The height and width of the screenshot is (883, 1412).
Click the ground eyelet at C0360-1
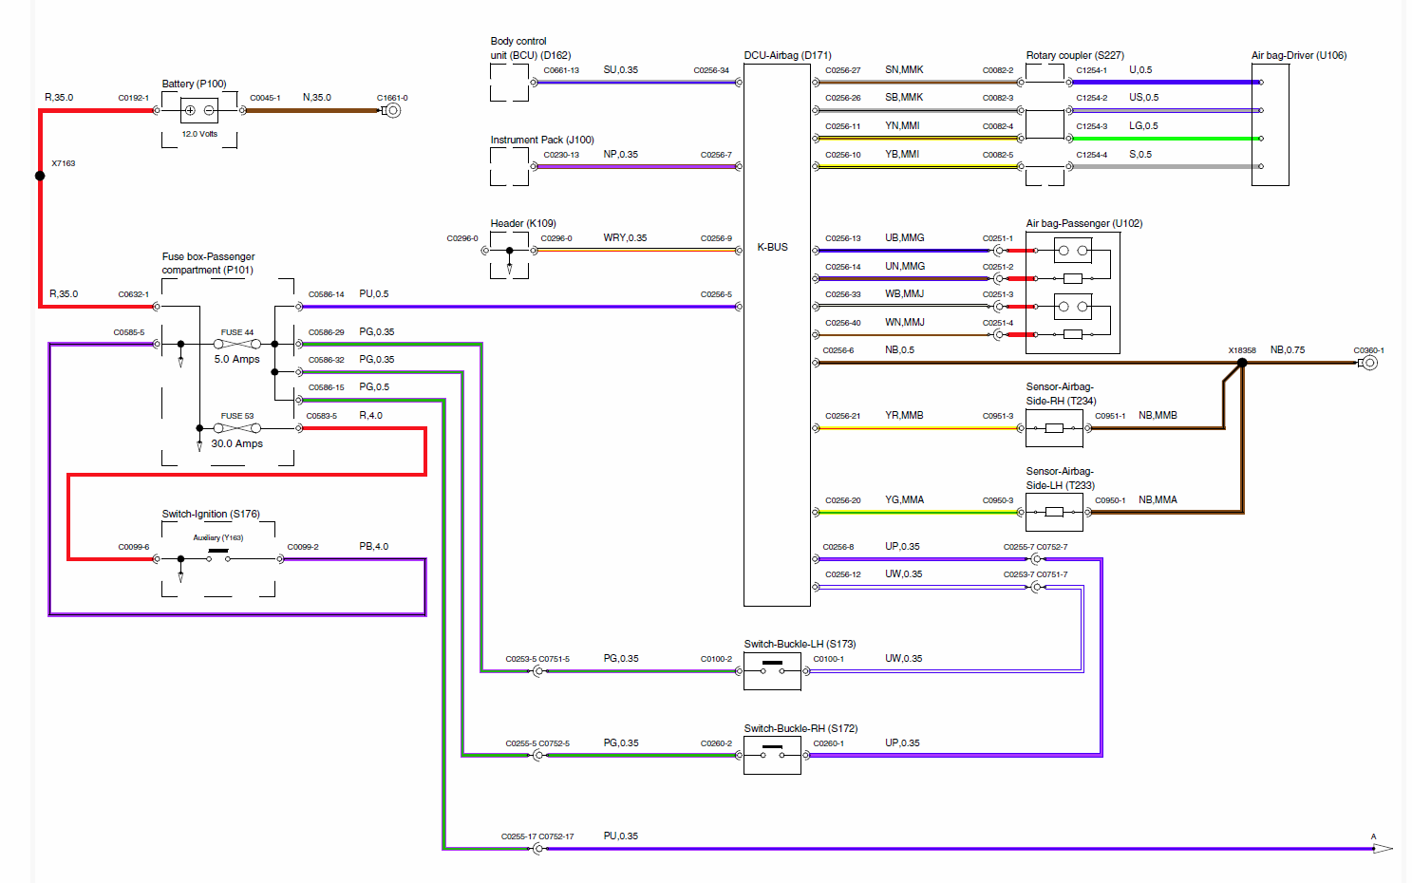click(x=1368, y=363)
